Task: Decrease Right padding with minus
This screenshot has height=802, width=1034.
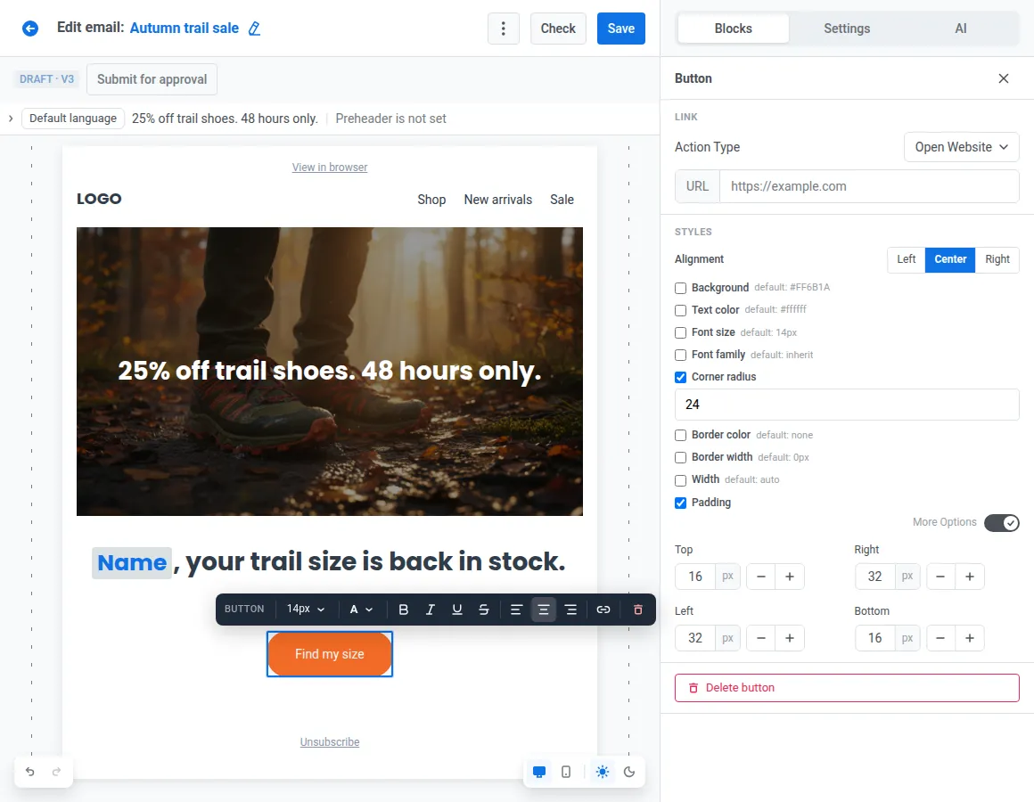Action: pos(940,577)
